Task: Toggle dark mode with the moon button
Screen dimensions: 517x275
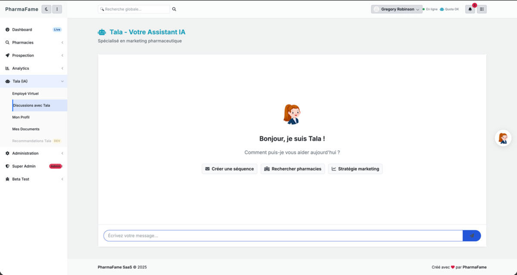Action: (46, 9)
